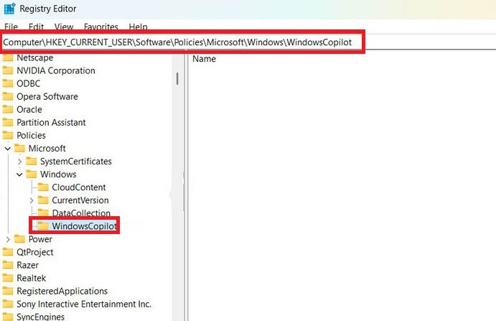This screenshot has height=321, width=496.
Task: Click the DataCollection folder icon
Action: click(43, 213)
